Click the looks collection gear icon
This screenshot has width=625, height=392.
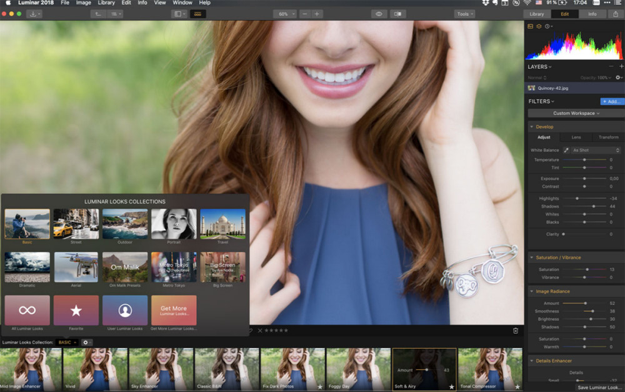86,342
